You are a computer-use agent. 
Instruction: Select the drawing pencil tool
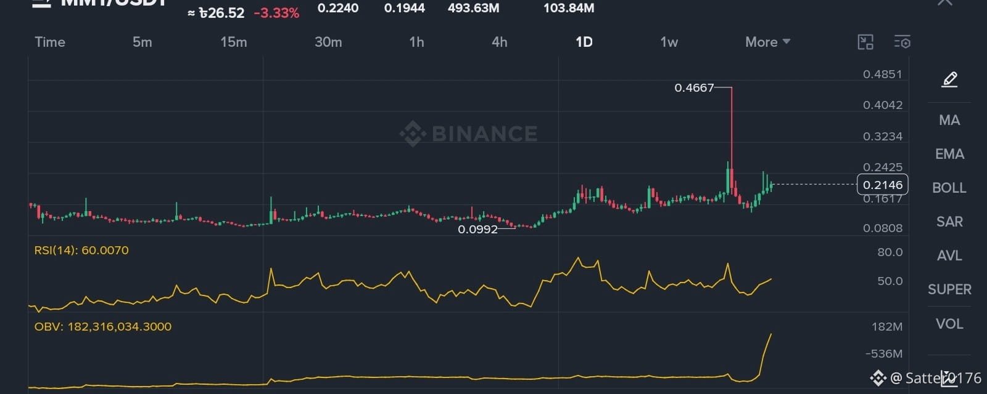click(x=949, y=79)
